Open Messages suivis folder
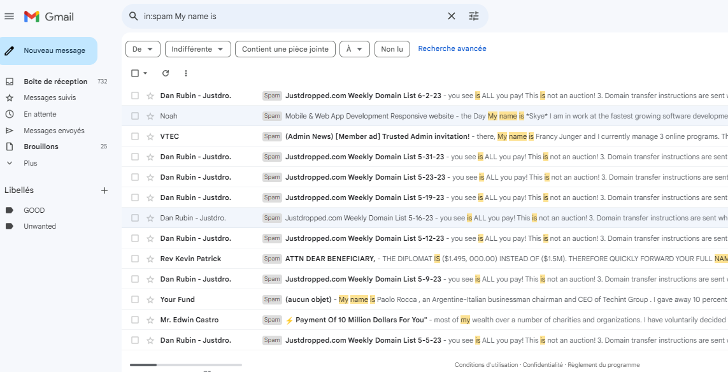 (x=50, y=97)
